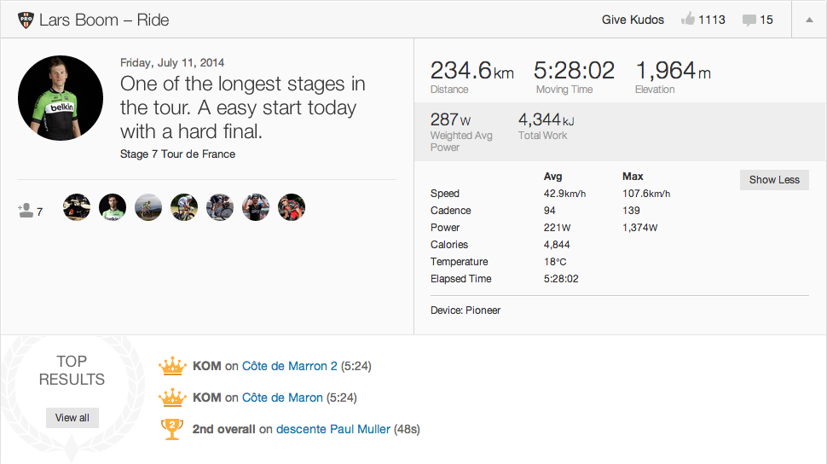Viewport: 827px width, 464px height.
Task: Click the thumbs-up kudos icon
Action: click(688, 20)
